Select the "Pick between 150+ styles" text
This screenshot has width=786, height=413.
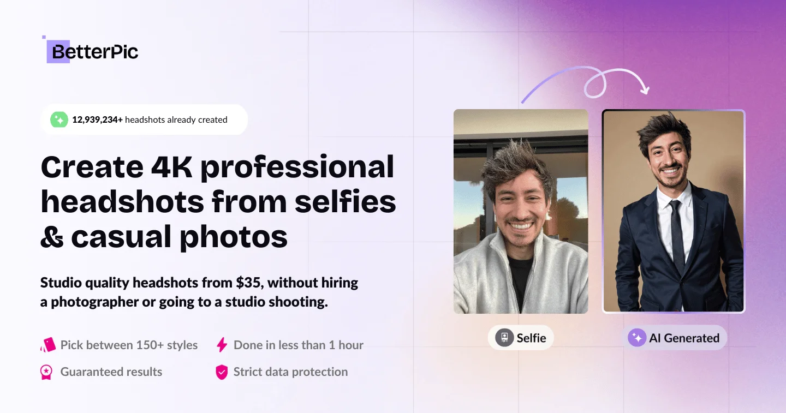click(x=129, y=345)
